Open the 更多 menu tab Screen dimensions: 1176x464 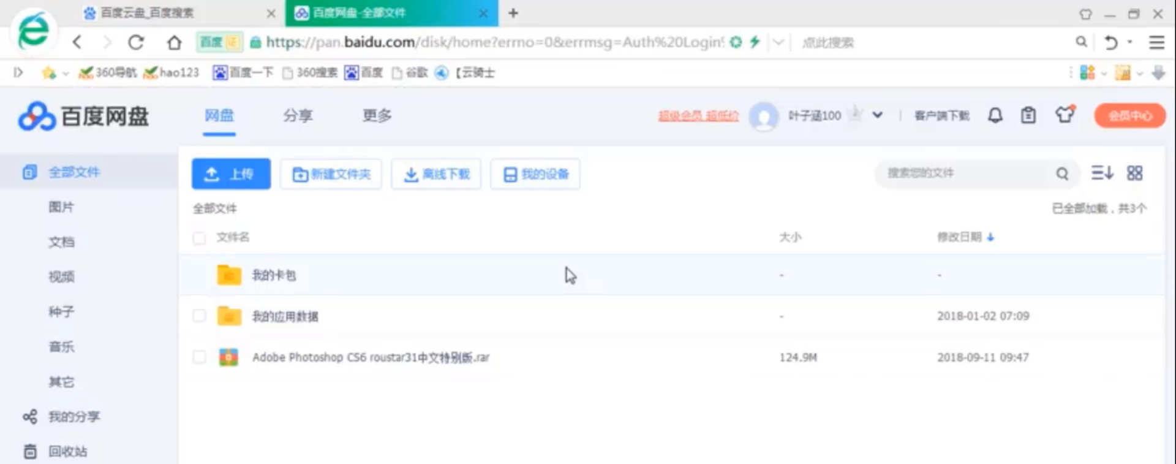click(x=377, y=115)
